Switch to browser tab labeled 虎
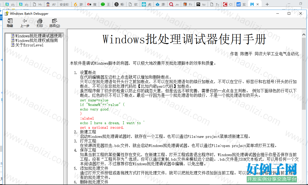The image size is (308, 185). 146,4
